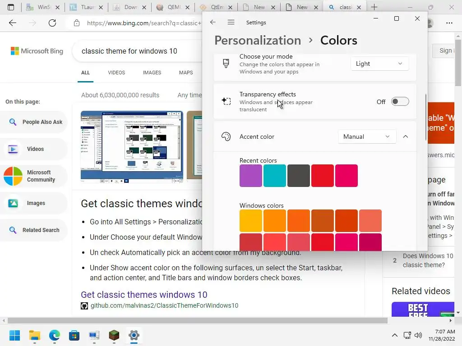The height and width of the screenshot is (346, 462).
Task: Switch to VIDEOS search tab
Action: point(116,73)
